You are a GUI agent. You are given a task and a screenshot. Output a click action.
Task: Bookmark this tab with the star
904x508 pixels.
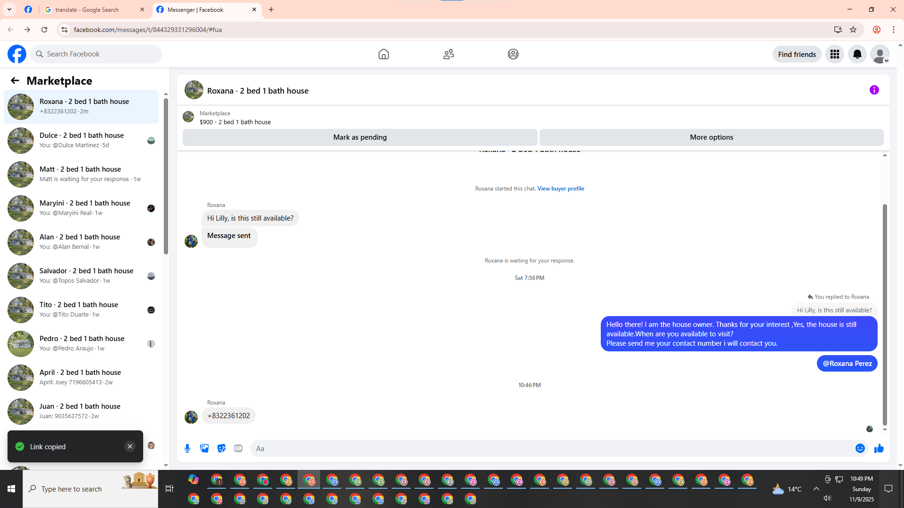click(853, 30)
